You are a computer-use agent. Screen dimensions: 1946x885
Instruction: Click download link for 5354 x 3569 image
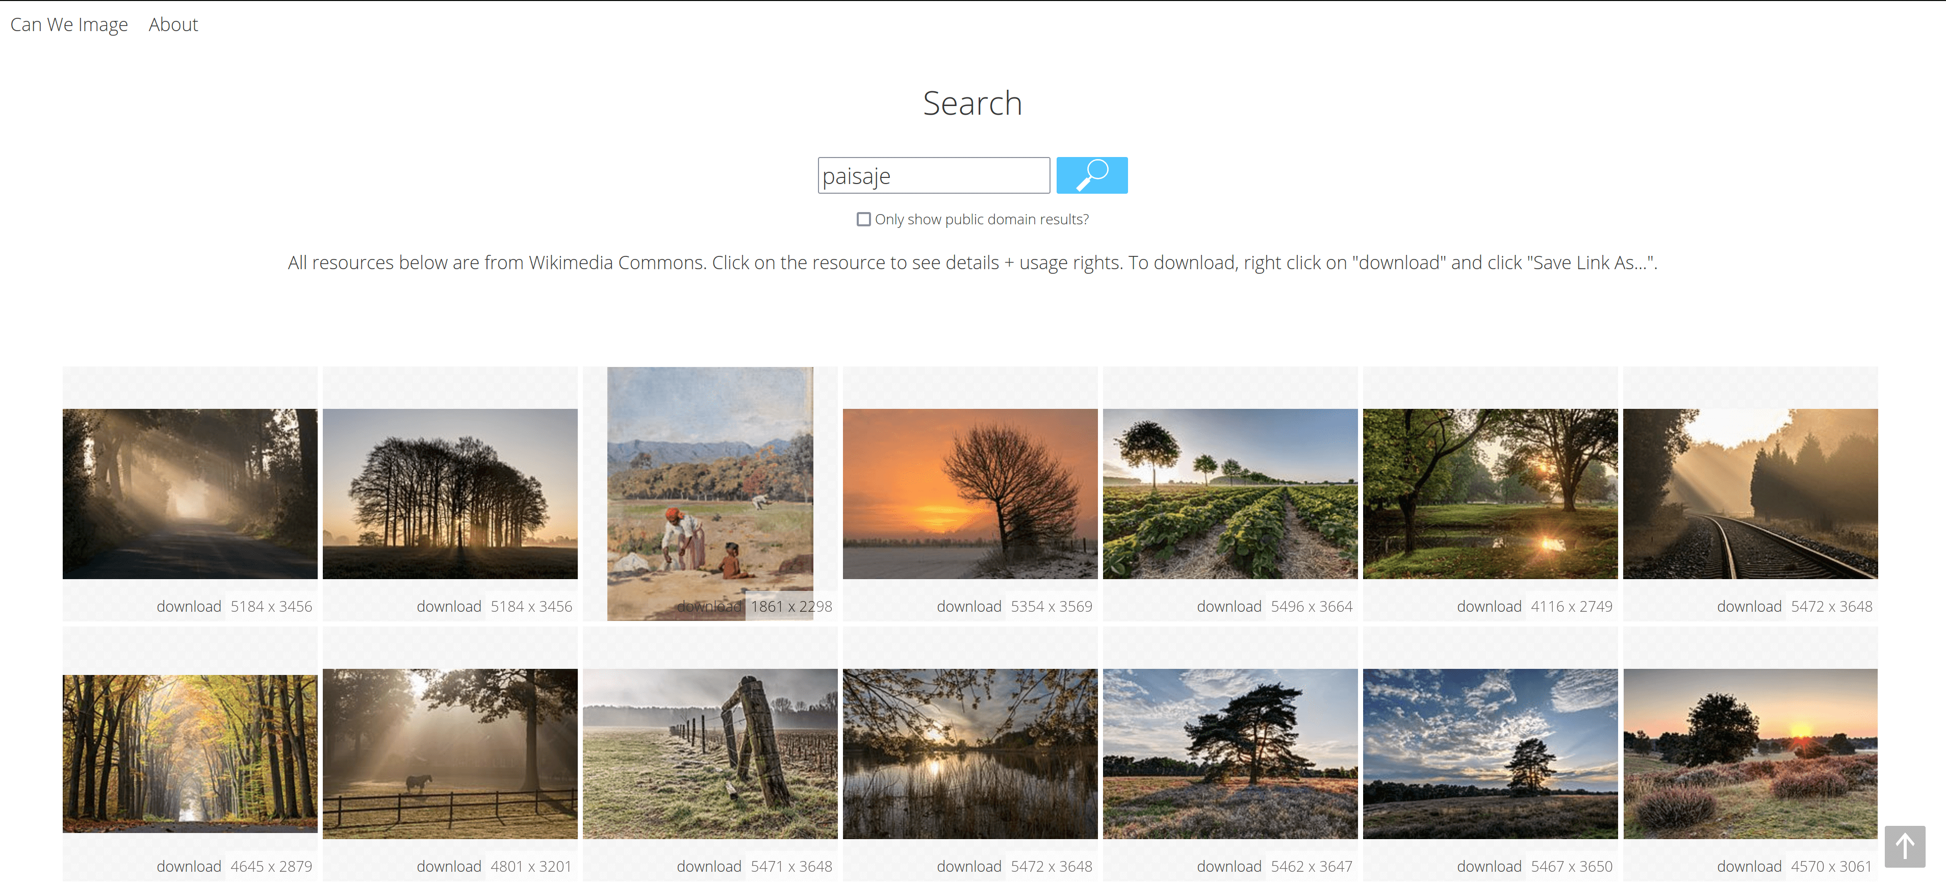[x=968, y=606]
